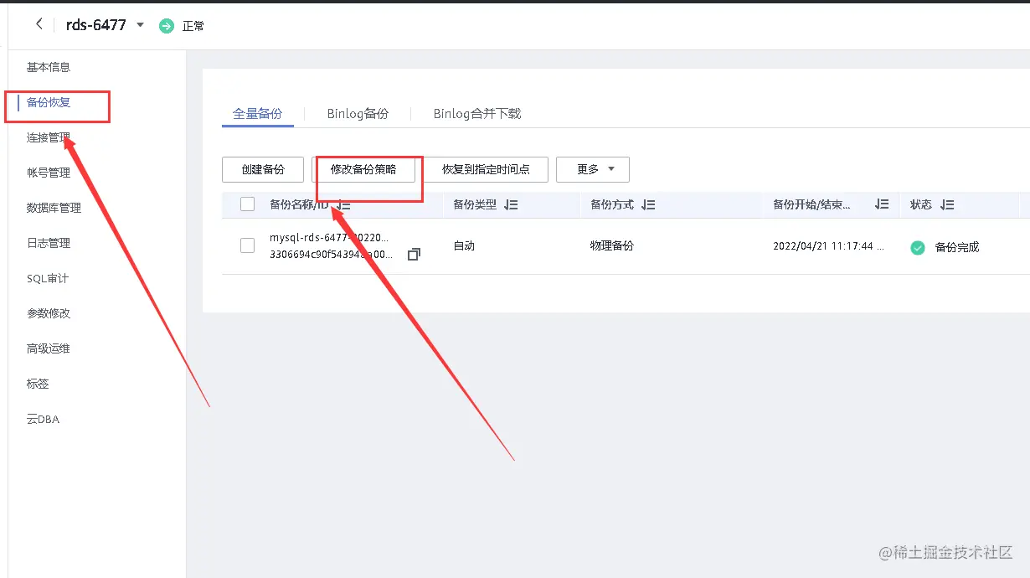1030x578 pixels.
Task: Click the backup name mysql-rds-6477 text
Action: (329, 238)
